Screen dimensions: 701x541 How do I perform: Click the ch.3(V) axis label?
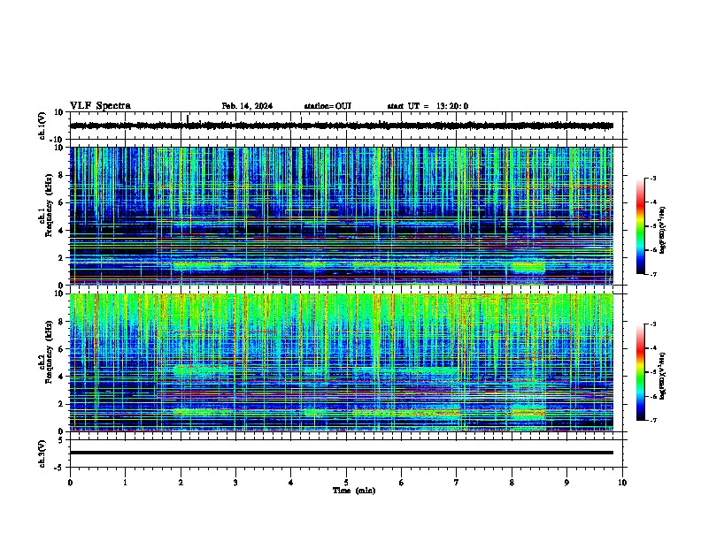tap(42, 454)
